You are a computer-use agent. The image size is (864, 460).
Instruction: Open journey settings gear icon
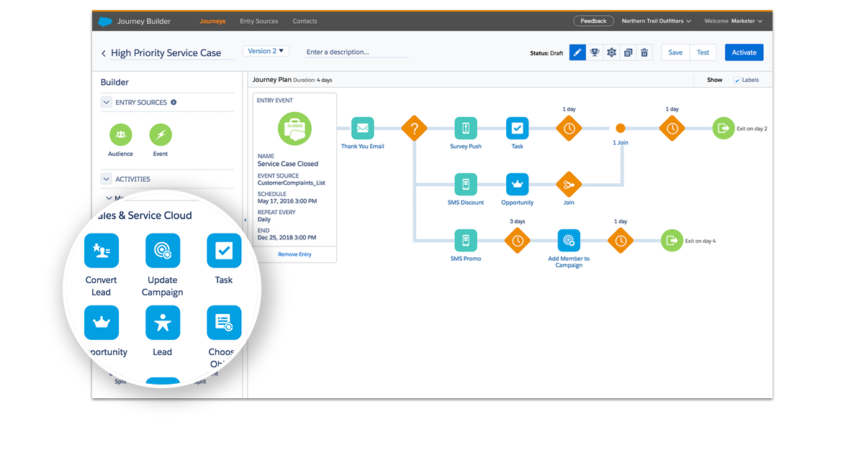tap(611, 52)
